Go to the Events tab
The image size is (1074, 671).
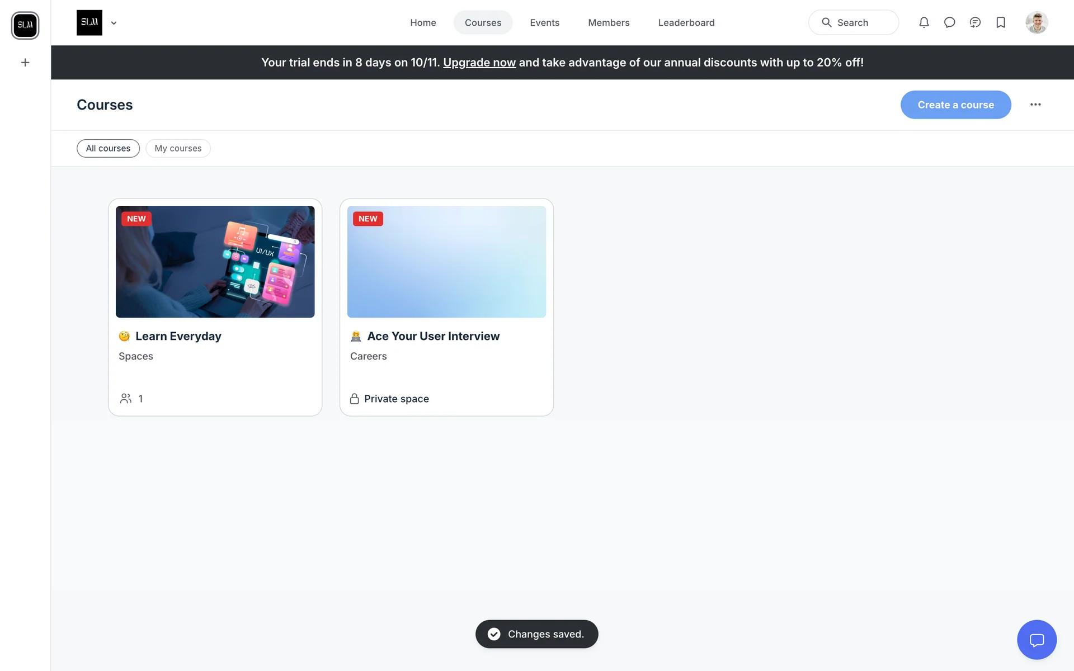point(544,22)
